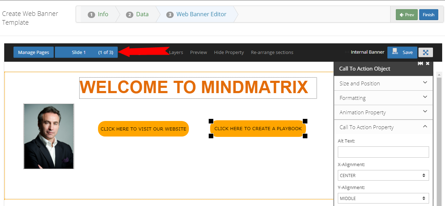Click the circled Info step icon
Viewport: 445px width, 206px height.
91,14
